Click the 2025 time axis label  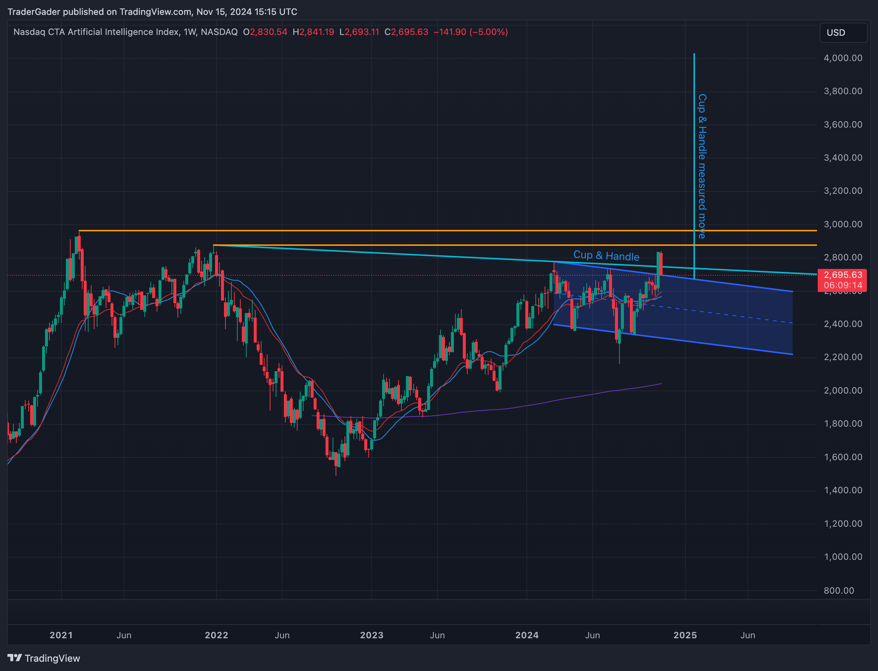pyautogui.click(x=685, y=635)
